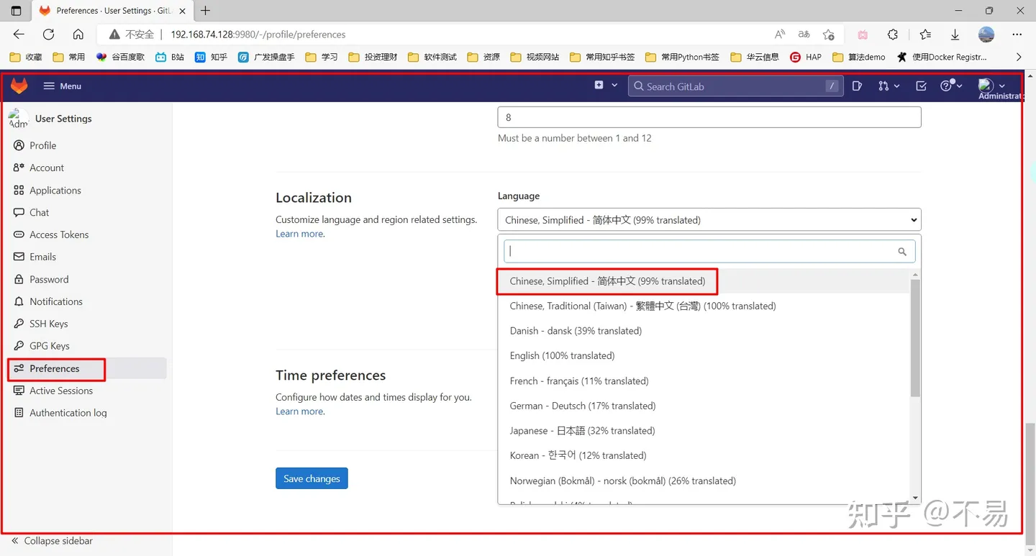
Task: Open browser Extensions puzzle icon
Action: [x=893, y=34]
